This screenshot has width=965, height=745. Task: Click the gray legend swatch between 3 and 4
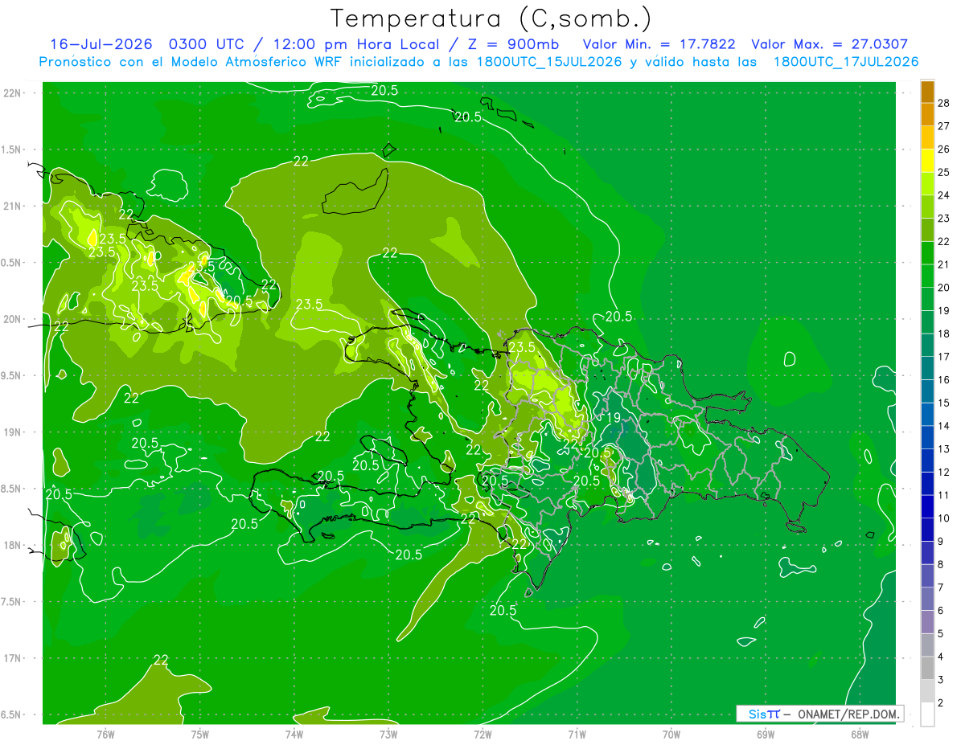pos(927,669)
